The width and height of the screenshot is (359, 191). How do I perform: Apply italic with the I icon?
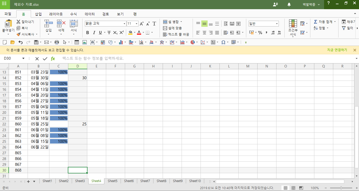[x=94, y=33]
